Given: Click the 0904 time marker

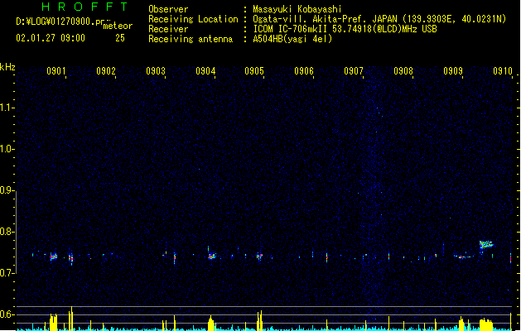Looking at the screenshot, I should point(205,71).
